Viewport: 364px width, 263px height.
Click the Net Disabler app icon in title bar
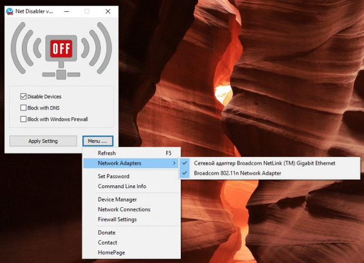[10, 11]
